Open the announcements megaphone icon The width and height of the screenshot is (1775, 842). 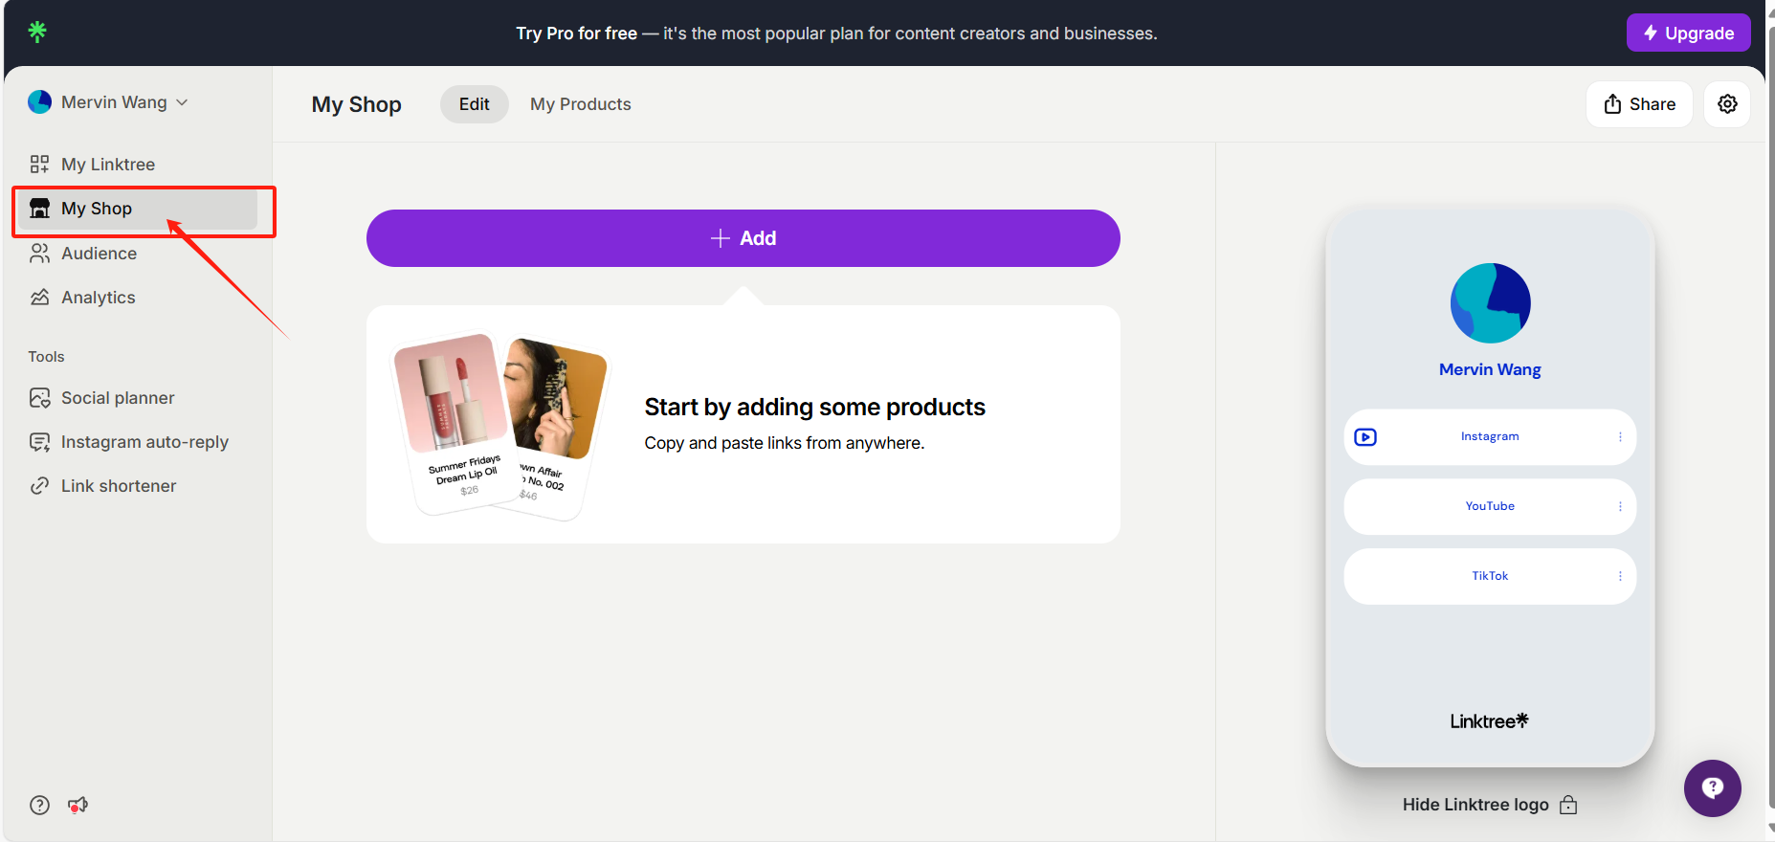click(x=78, y=805)
